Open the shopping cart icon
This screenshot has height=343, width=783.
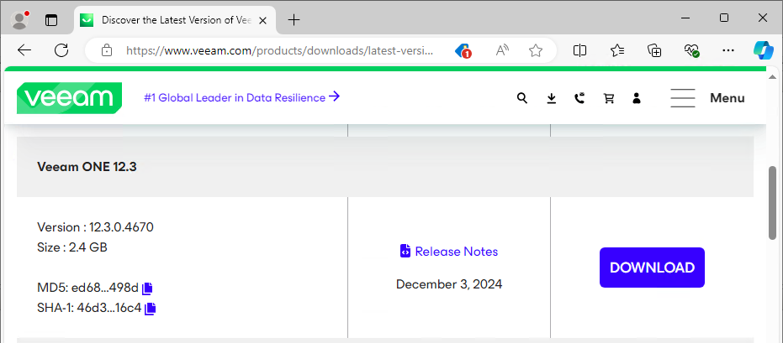pos(608,98)
